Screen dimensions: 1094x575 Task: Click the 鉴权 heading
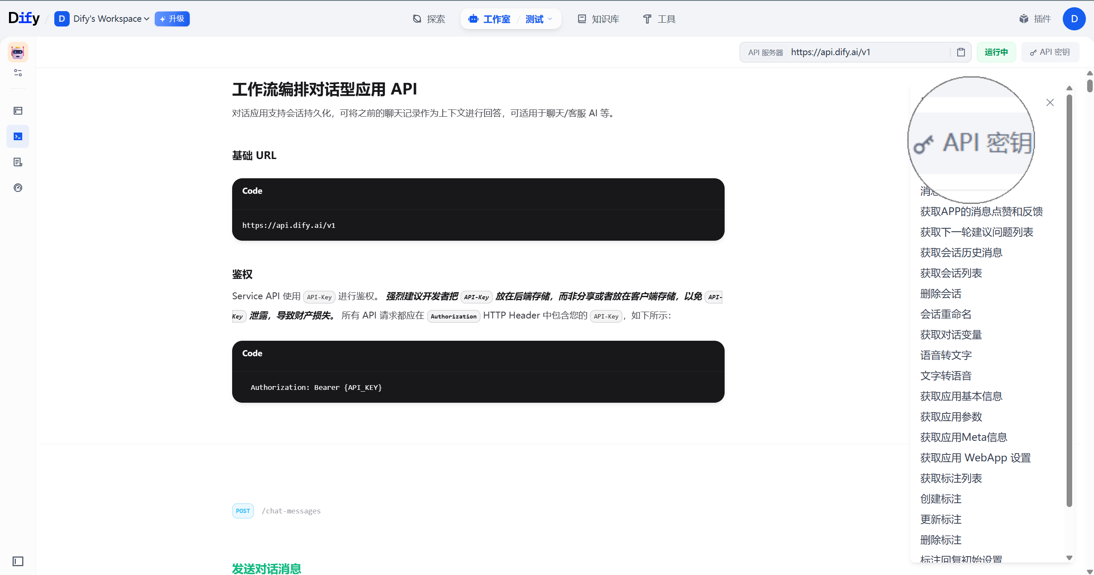[x=242, y=274]
